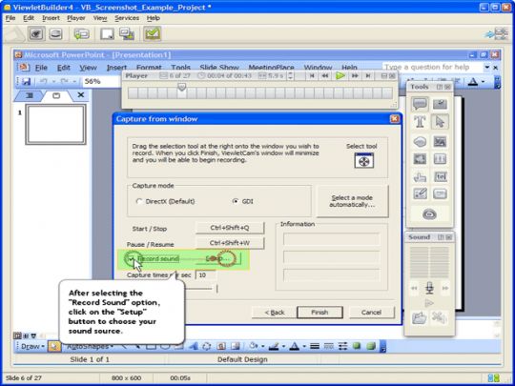
Task: Click the first eye icon in ViewletBuilder toolbar
Action: coord(36,33)
